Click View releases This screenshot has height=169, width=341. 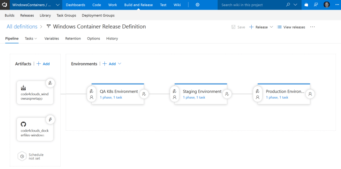291,27
